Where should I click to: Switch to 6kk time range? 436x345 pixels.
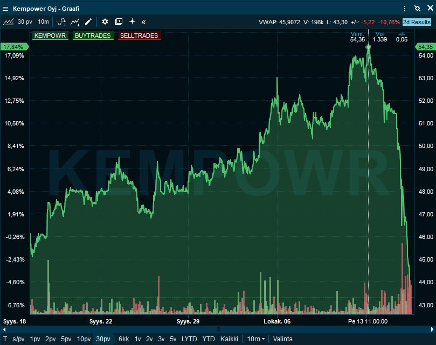[124, 339]
